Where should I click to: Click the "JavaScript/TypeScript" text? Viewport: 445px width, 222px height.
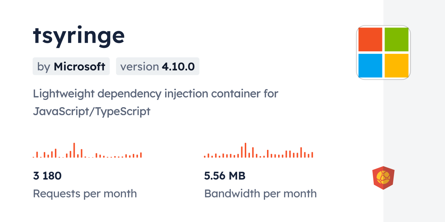(x=91, y=111)
